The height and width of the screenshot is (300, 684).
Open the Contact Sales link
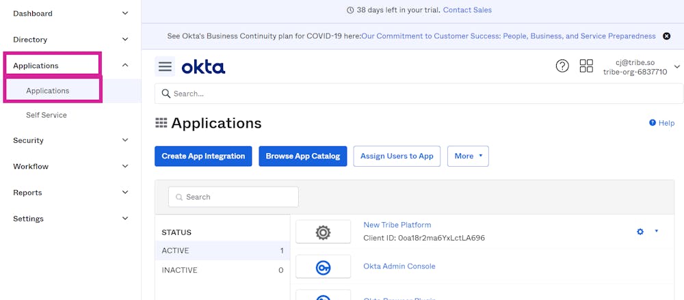click(x=467, y=10)
